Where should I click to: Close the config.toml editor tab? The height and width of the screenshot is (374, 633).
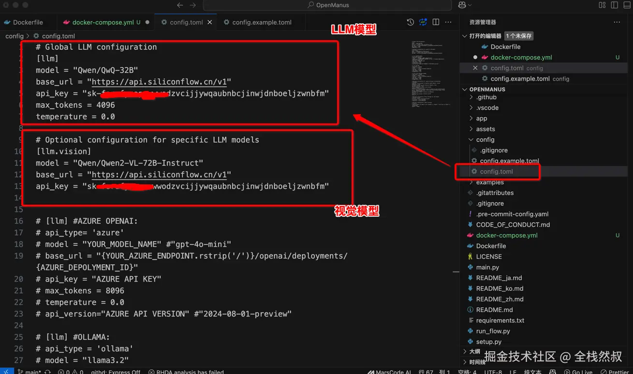(x=210, y=22)
